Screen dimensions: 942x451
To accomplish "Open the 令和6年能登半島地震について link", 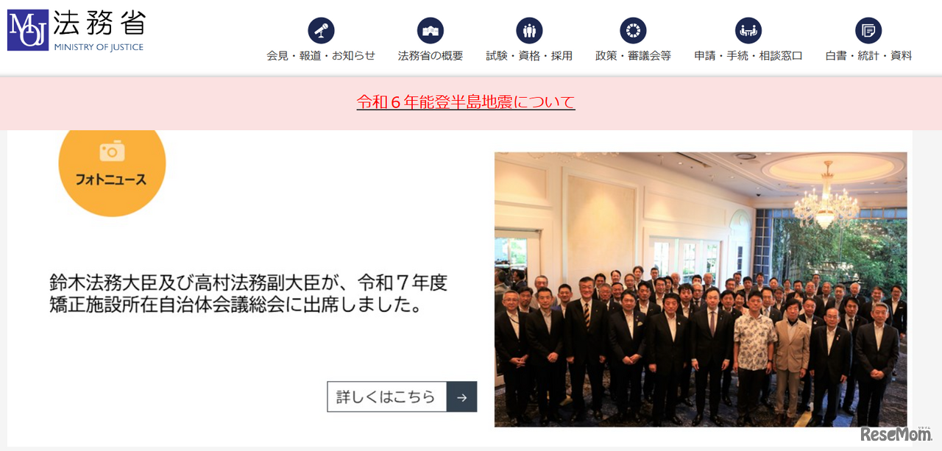I will (466, 102).
